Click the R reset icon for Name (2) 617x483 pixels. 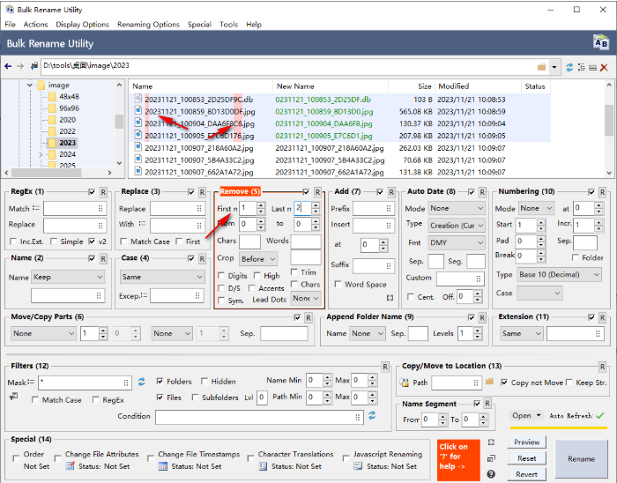click(x=103, y=259)
